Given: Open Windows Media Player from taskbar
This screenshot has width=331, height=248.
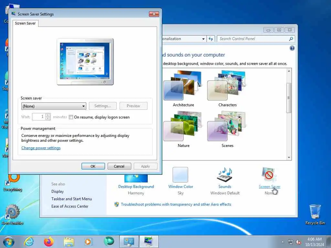Looking at the screenshot, I should [x=88, y=242].
